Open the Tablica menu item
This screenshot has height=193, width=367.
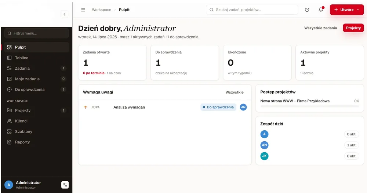click(x=36, y=58)
